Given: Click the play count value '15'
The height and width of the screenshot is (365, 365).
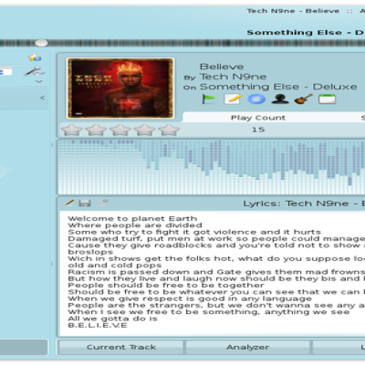Looking at the screenshot, I should tap(258, 130).
